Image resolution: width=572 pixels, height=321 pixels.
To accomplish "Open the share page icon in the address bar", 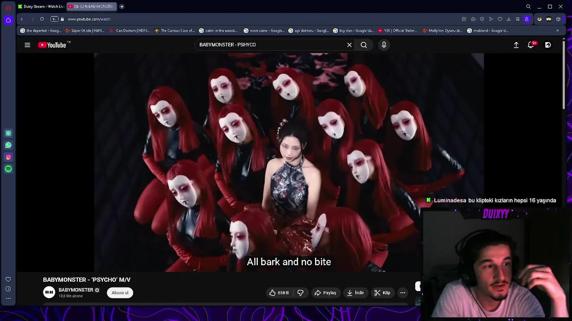I will point(464,19).
